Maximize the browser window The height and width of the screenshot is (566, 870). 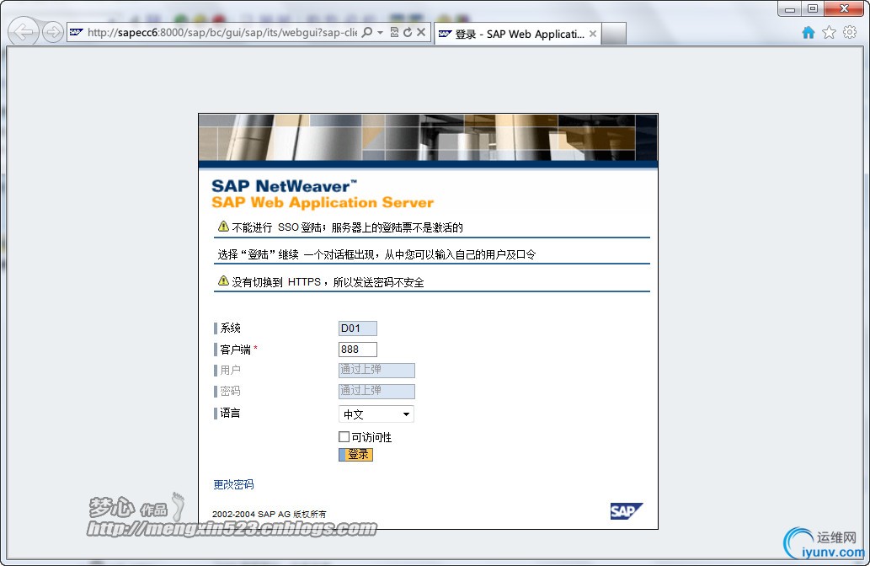pyautogui.click(x=813, y=9)
